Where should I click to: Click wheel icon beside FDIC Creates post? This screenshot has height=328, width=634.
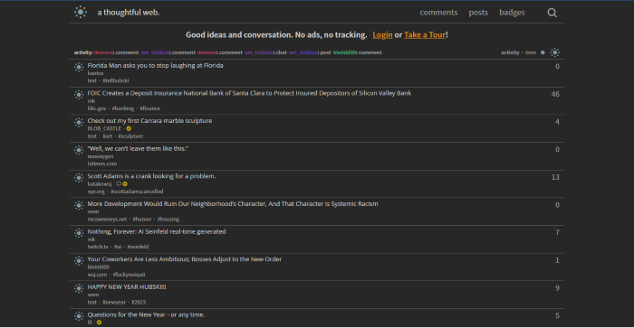79,95
